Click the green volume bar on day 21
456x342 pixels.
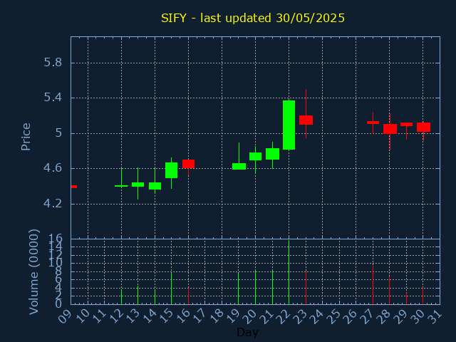(x=272, y=287)
